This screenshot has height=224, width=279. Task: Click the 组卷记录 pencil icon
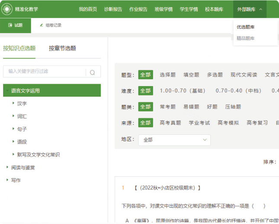pyautogui.click(x=42, y=25)
